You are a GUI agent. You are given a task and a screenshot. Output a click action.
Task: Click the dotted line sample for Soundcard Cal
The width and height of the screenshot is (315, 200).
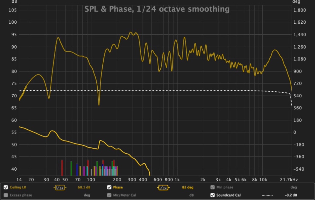267,195
